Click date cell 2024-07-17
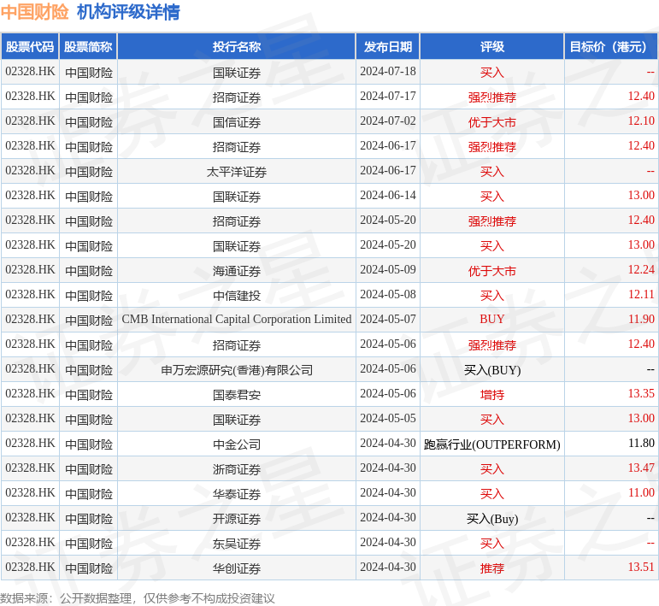659x606 pixels. [388, 97]
